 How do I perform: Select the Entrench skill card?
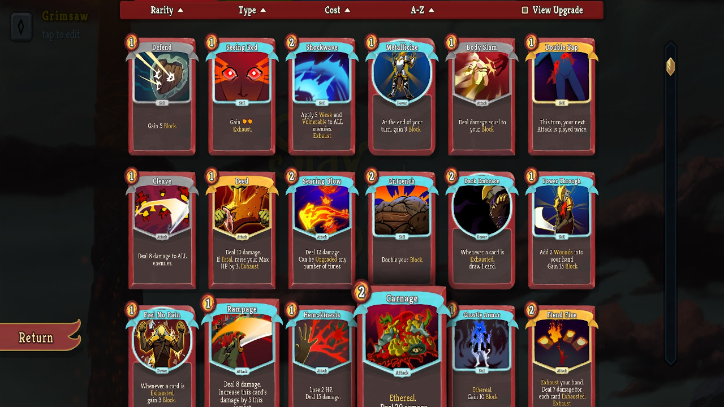402,229
